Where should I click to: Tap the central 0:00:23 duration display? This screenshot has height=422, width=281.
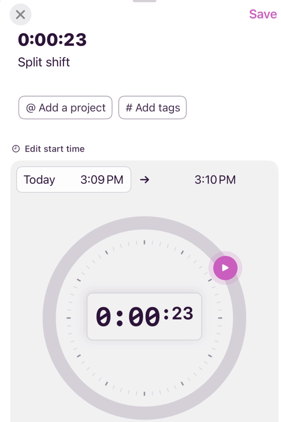coord(144,316)
